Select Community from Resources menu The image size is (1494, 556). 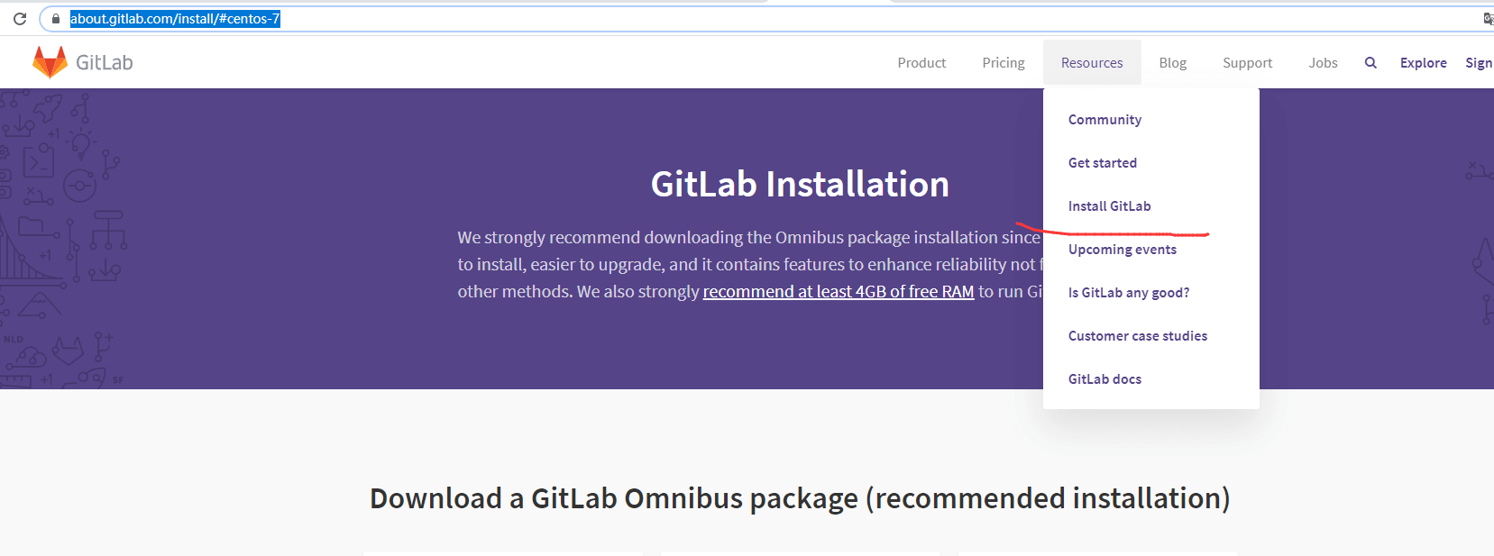pyautogui.click(x=1104, y=120)
